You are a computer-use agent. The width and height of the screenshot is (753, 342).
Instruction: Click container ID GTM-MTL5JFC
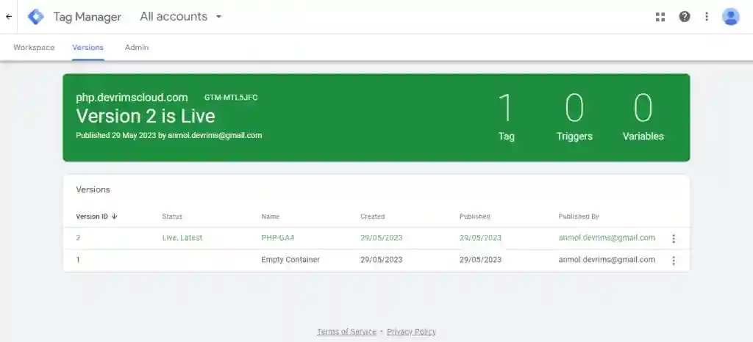(x=231, y=97)
